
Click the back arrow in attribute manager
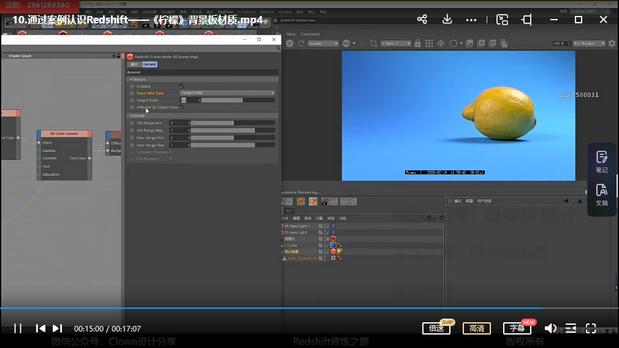pyautogui.click(x=566, y=201)
